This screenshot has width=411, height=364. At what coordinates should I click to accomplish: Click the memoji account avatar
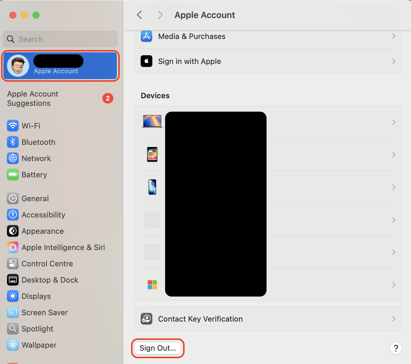coord(18,66)
